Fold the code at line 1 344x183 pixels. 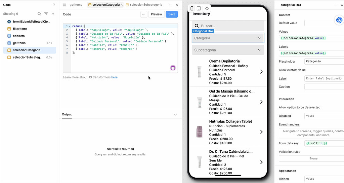point(70,26)
